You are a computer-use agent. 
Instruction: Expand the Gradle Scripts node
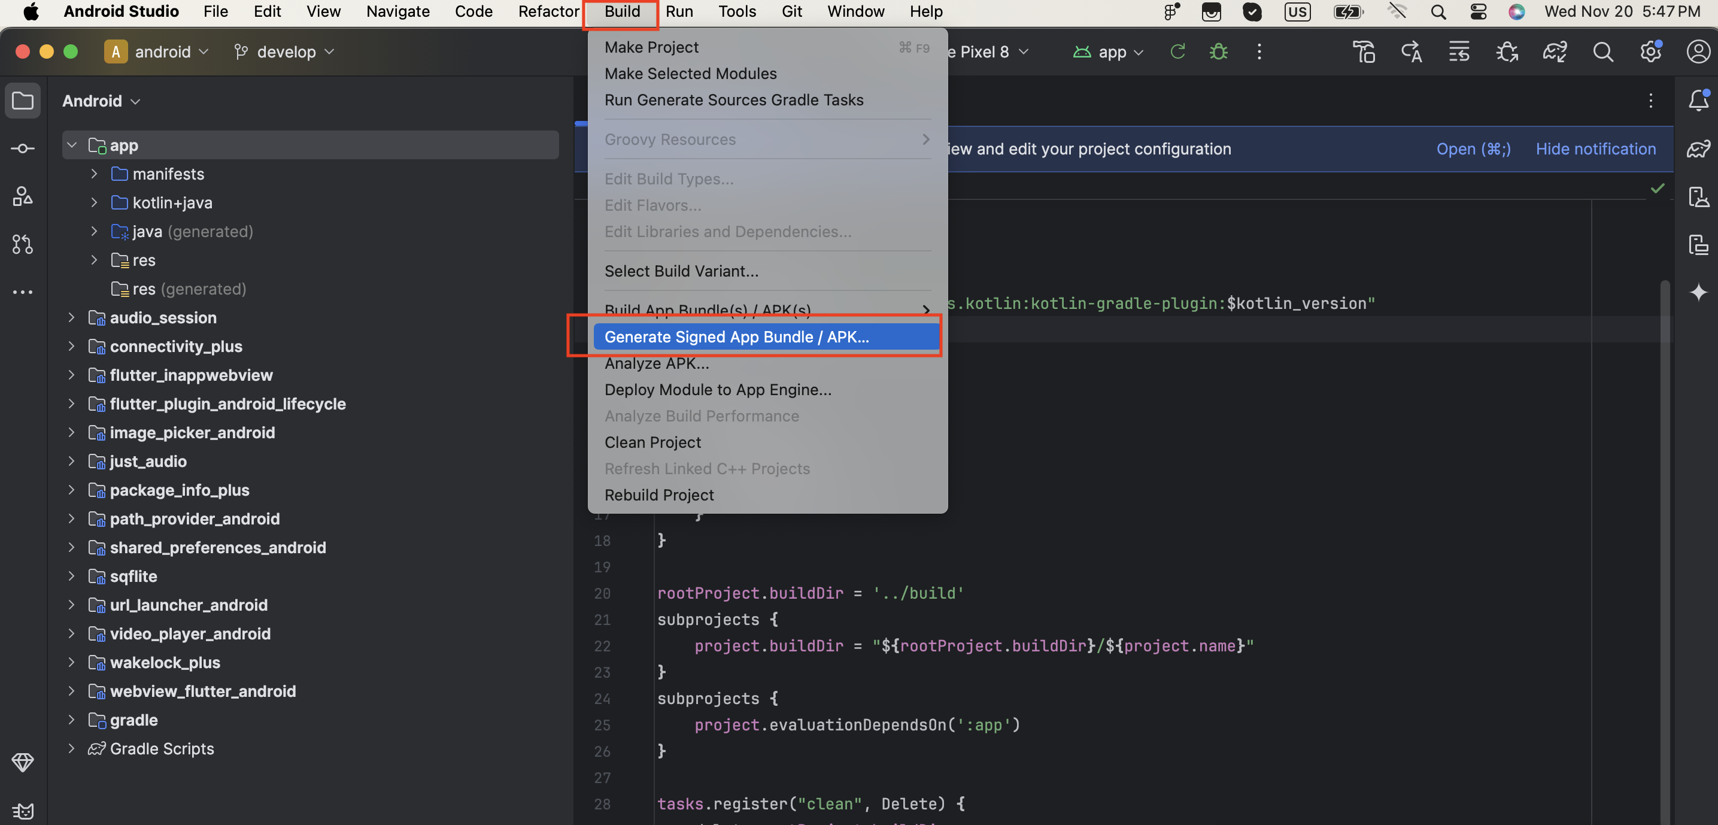tap(71, 748)
